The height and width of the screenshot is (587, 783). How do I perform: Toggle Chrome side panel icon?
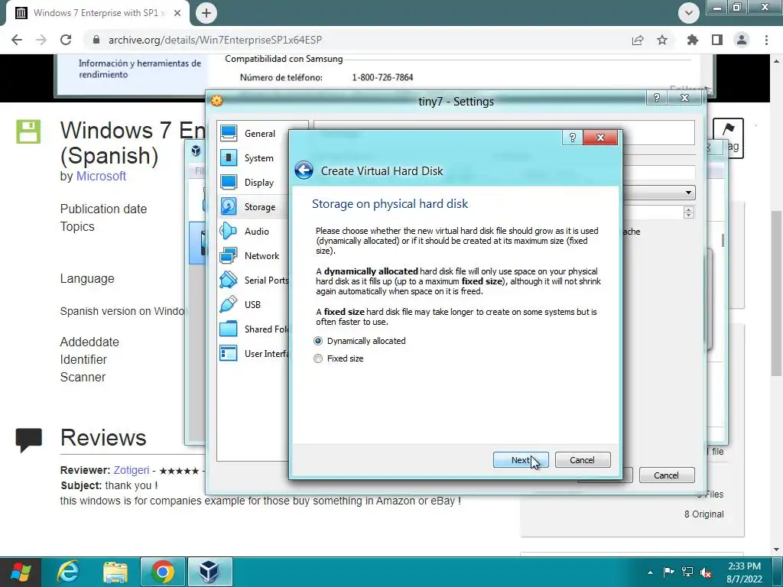click(x=717, y=40)
